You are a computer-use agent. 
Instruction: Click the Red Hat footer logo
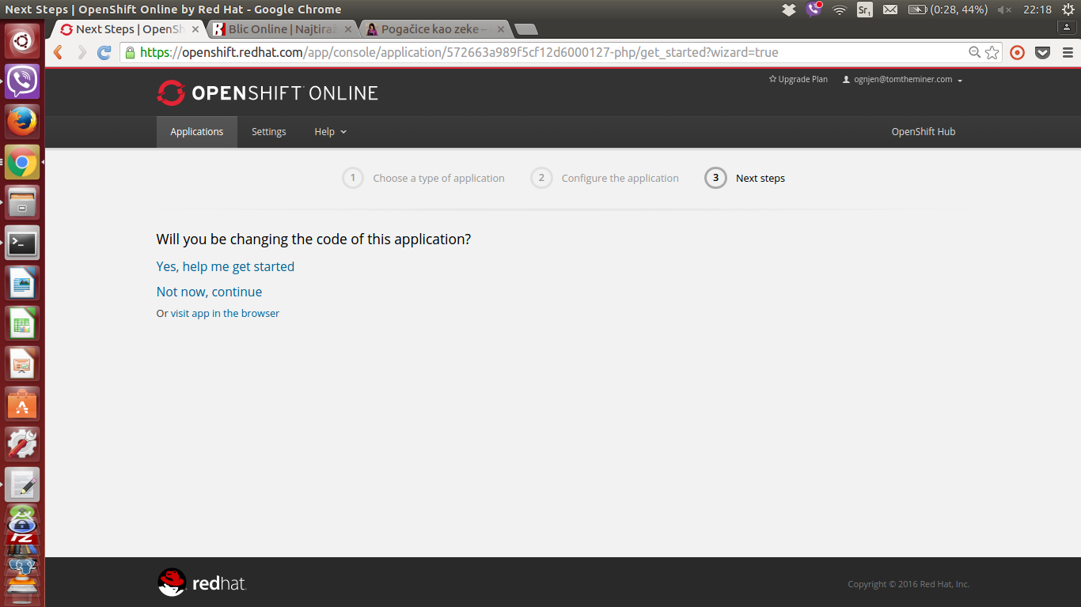[x=203, y=583]
